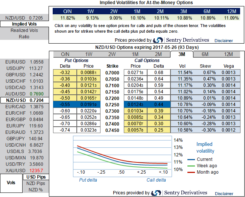Viewport: 245px width, 197px height.
Task: Select the USD/CHF currency pair
Action: (x=24, y=81)
